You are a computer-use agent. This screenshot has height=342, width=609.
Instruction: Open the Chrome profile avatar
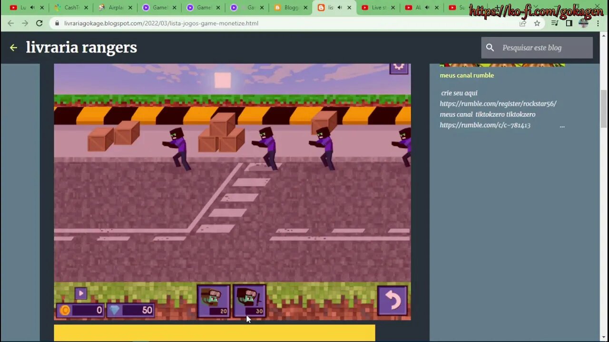click(584, 23)
